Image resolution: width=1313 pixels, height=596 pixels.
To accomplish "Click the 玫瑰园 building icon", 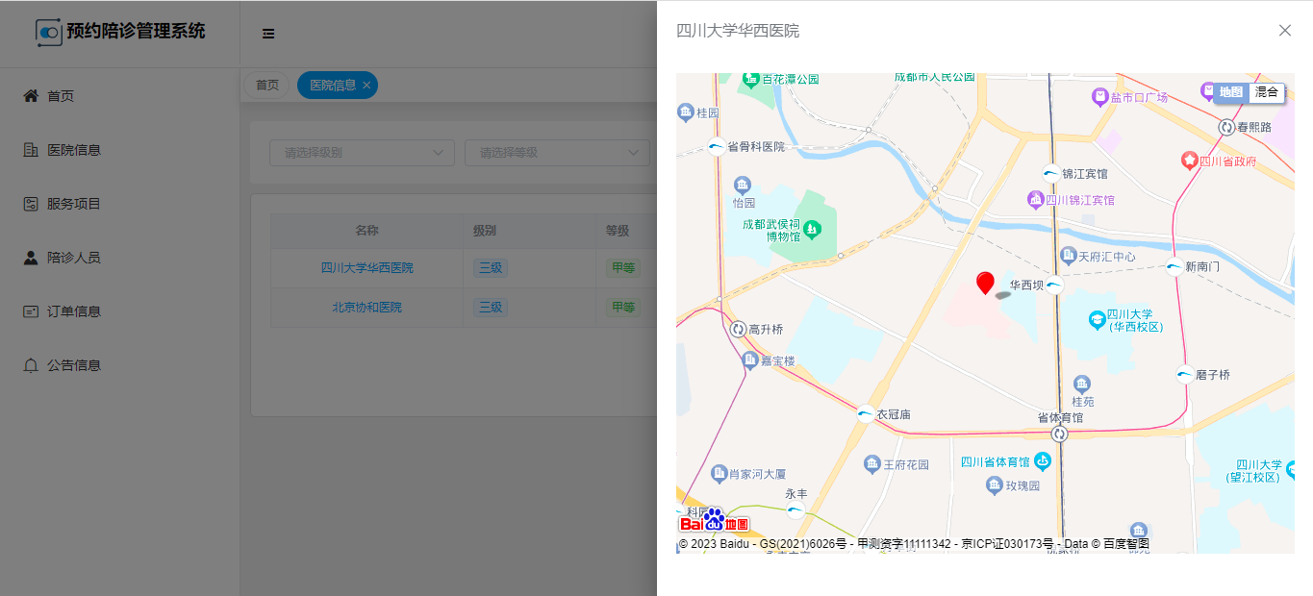I will (995, 485).
